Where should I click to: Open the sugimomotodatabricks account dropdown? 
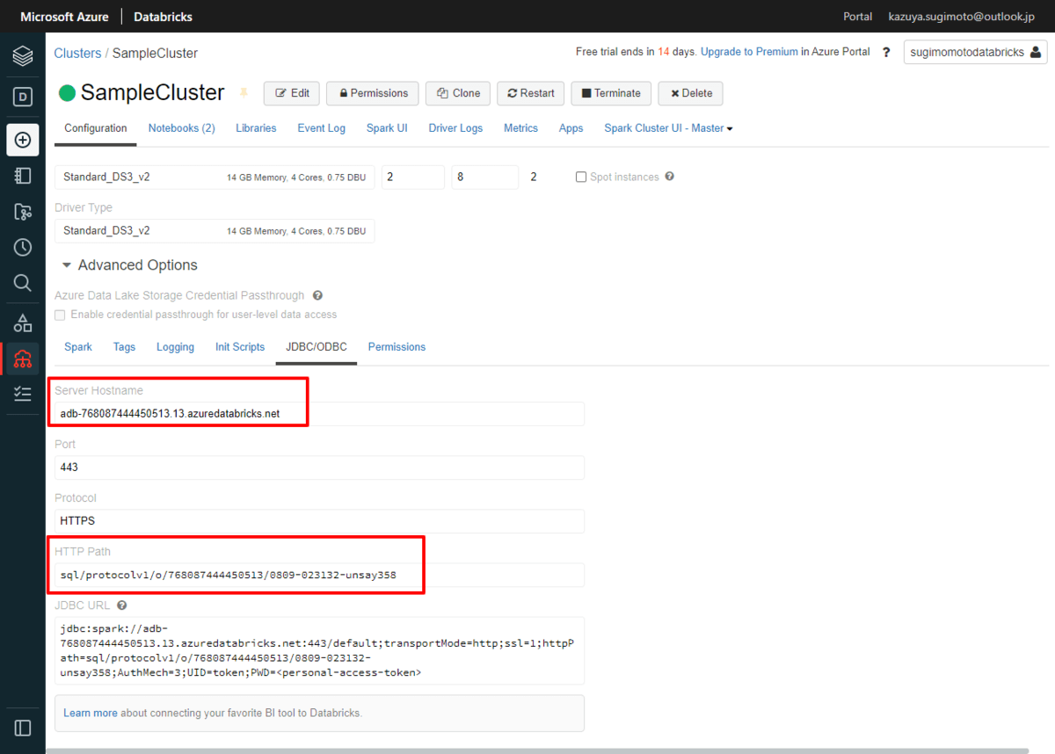(976, 53)
